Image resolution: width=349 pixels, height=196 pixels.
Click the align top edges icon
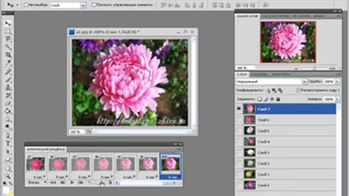click(x=164, y=5)
